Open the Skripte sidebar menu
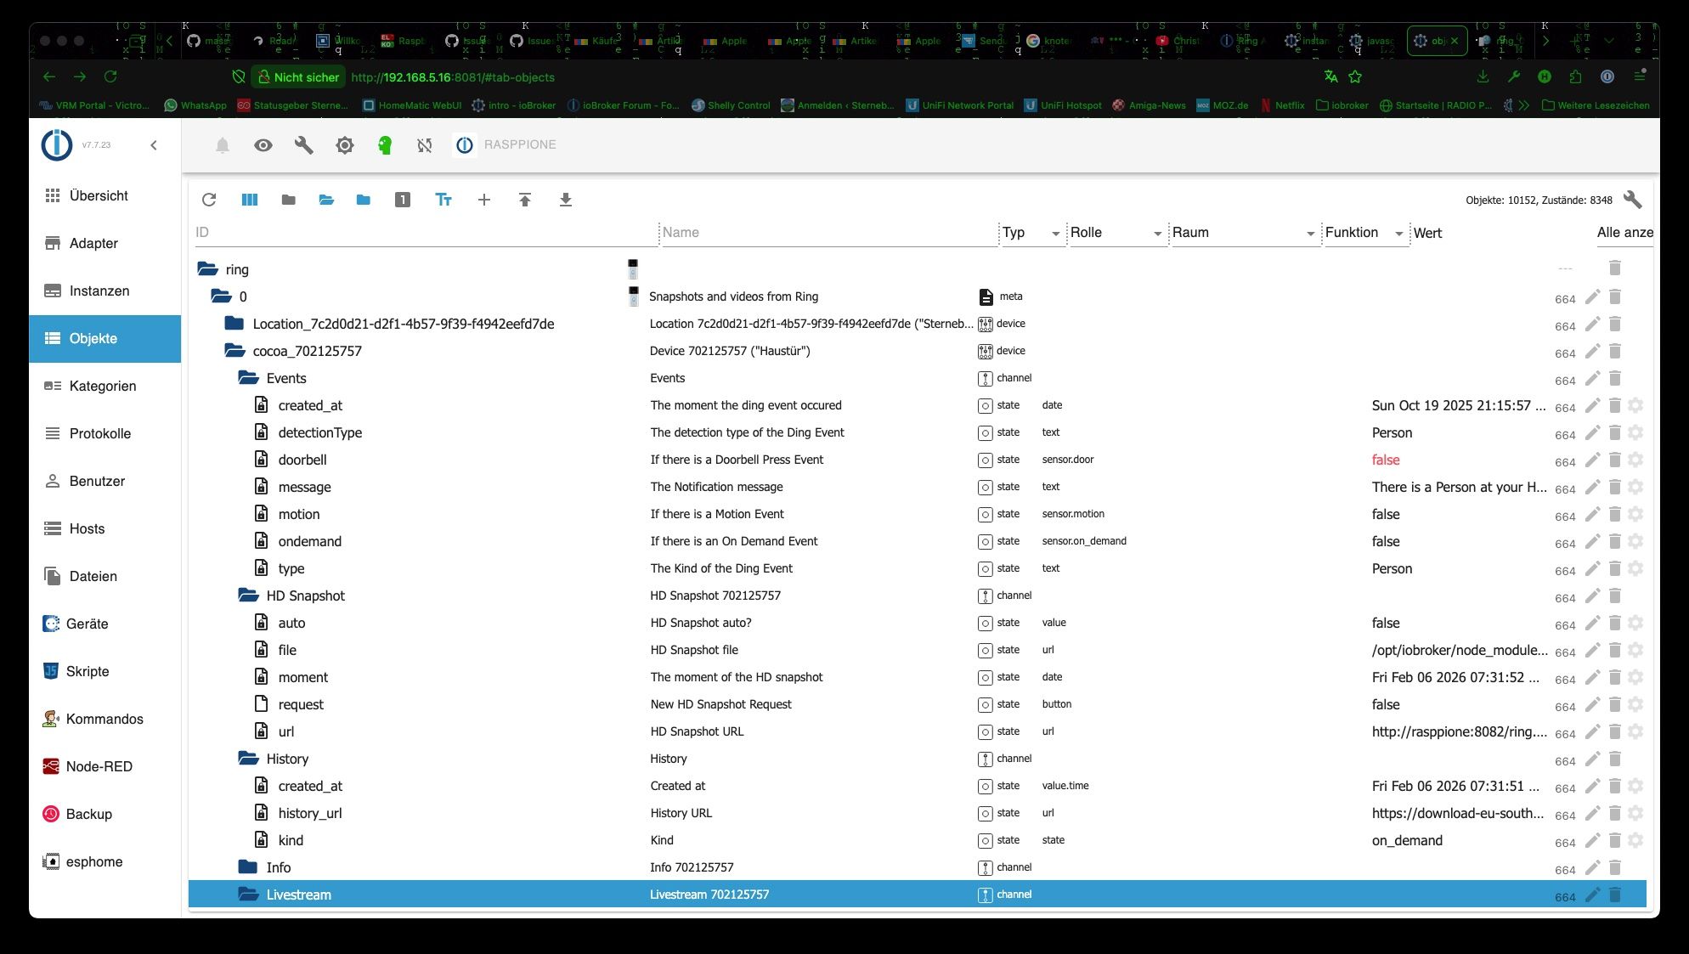The height and width of the screenshot is (954, 1689). tap(88, 671)
